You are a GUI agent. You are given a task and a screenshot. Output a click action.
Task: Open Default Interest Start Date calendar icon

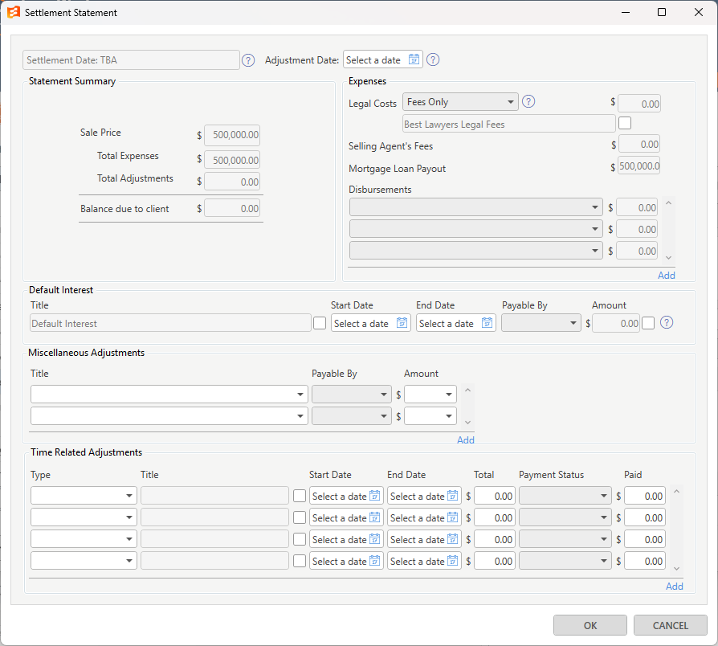[402, 322]
